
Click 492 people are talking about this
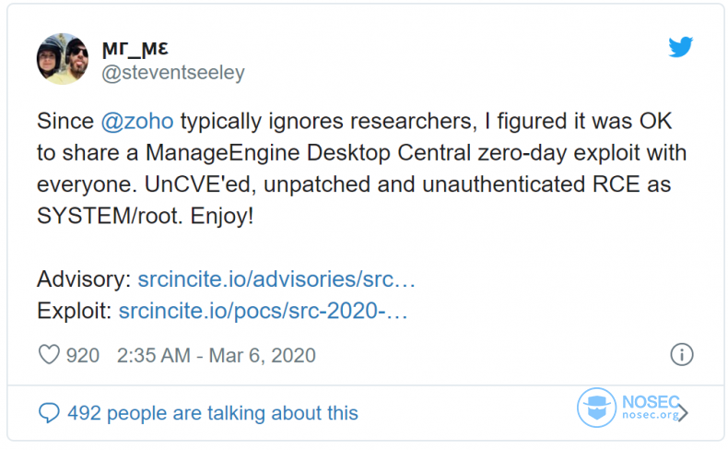tap(213, 413)
